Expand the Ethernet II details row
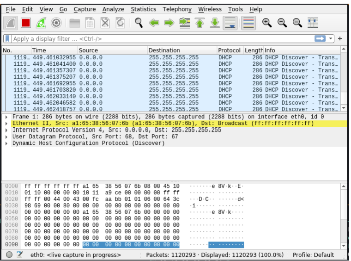 pos(6,124)
